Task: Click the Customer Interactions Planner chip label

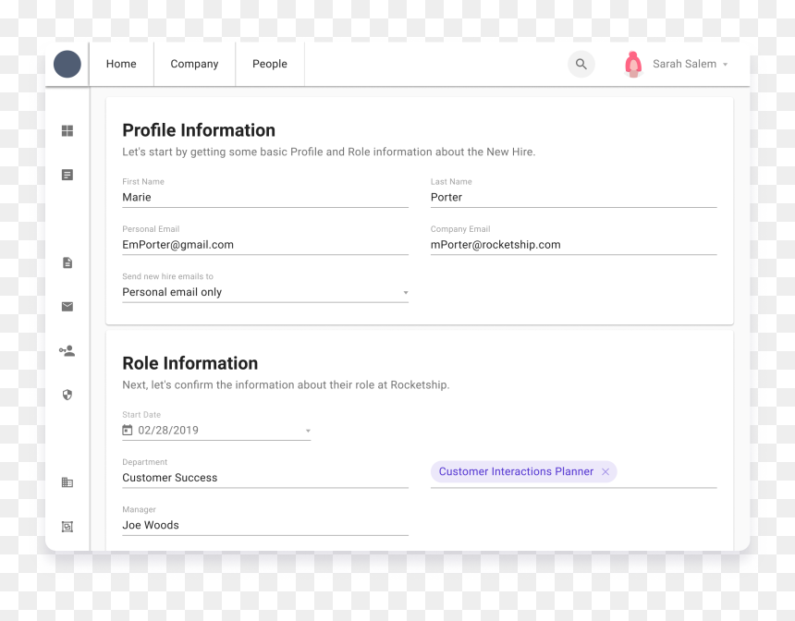Action: click(x=516, y=471)
